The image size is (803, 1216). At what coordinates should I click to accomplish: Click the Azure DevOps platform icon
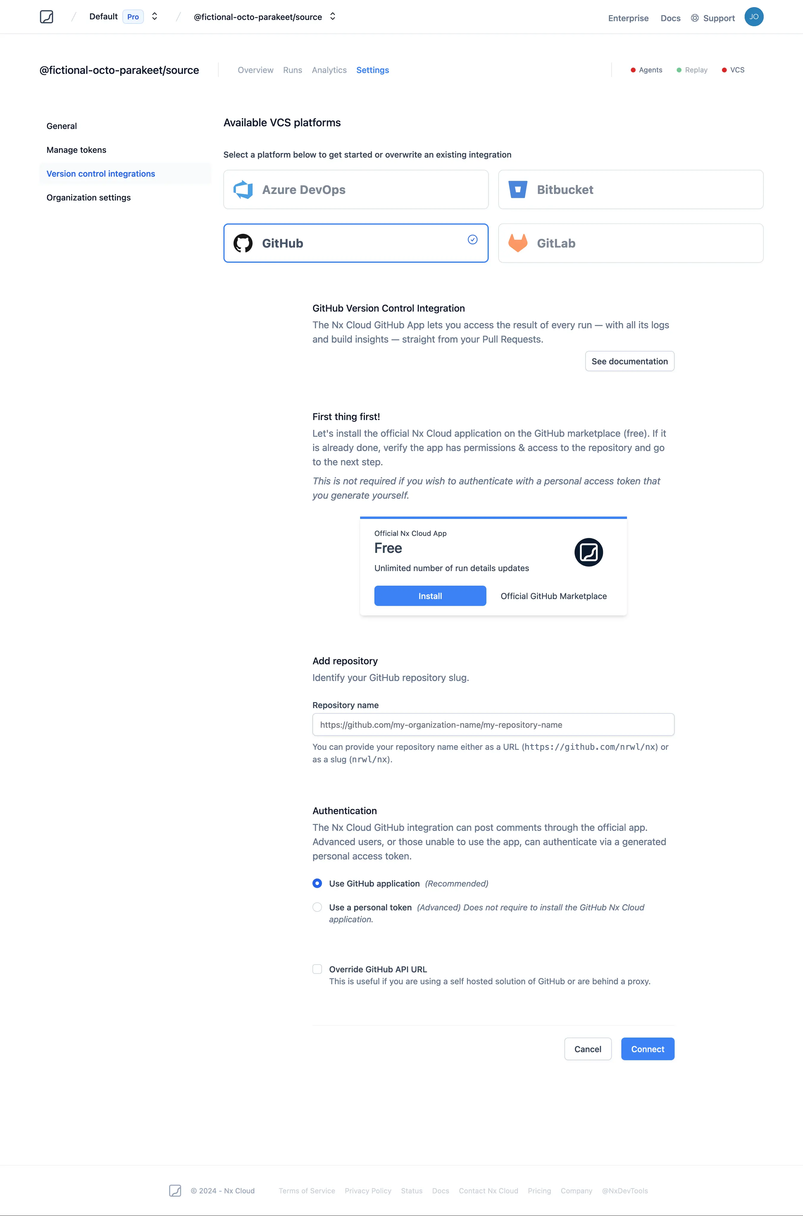(244, 189)
